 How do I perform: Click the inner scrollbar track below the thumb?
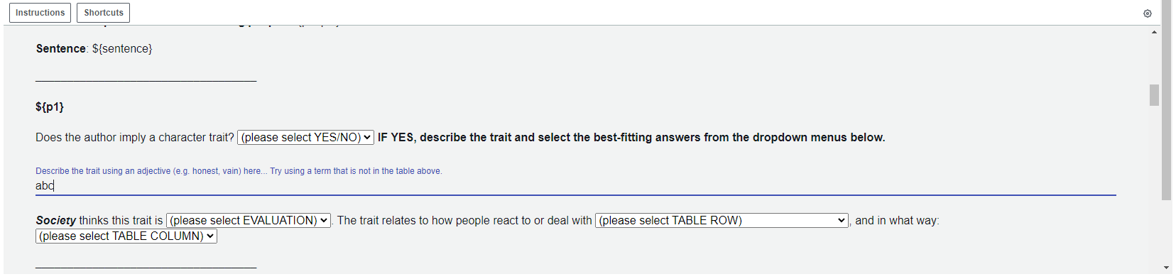pos(1154,185)
